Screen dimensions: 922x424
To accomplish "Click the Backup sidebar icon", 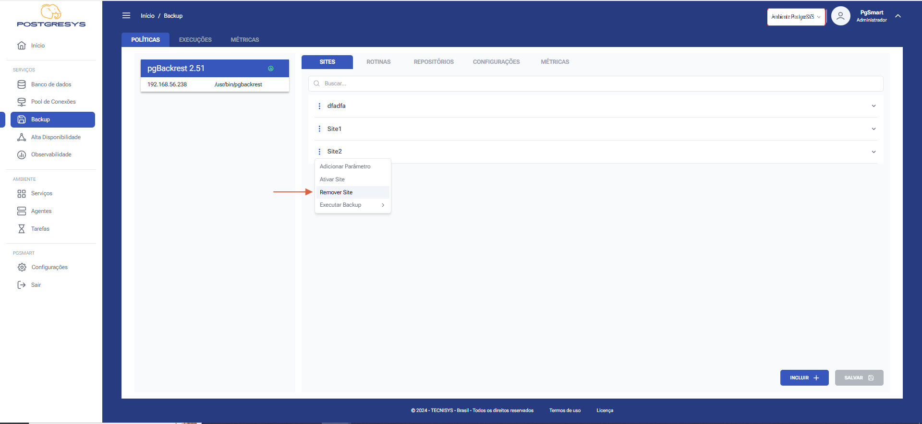I will [22, 119].
